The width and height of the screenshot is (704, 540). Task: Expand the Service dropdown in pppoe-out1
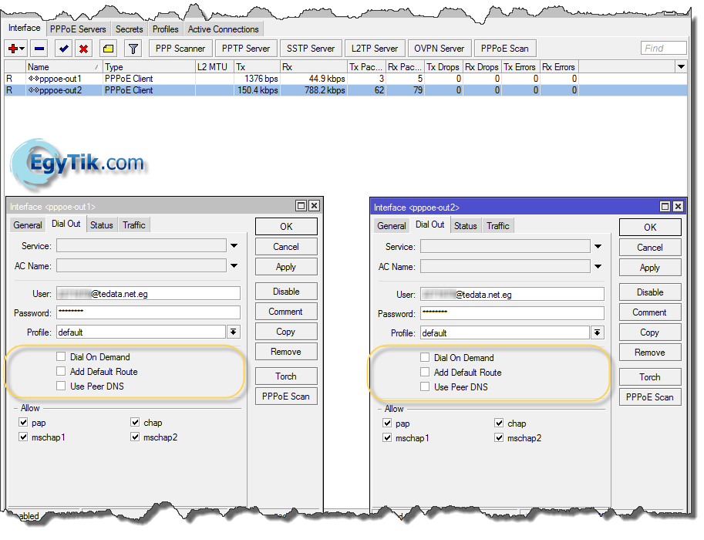click(234, 246)
